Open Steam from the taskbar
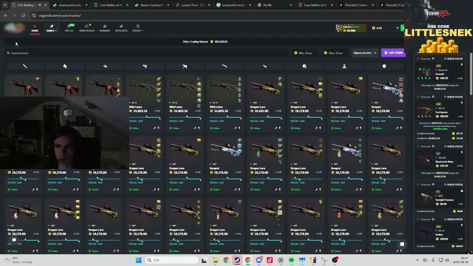Screen dimensions: 473x266 [237, 260]
